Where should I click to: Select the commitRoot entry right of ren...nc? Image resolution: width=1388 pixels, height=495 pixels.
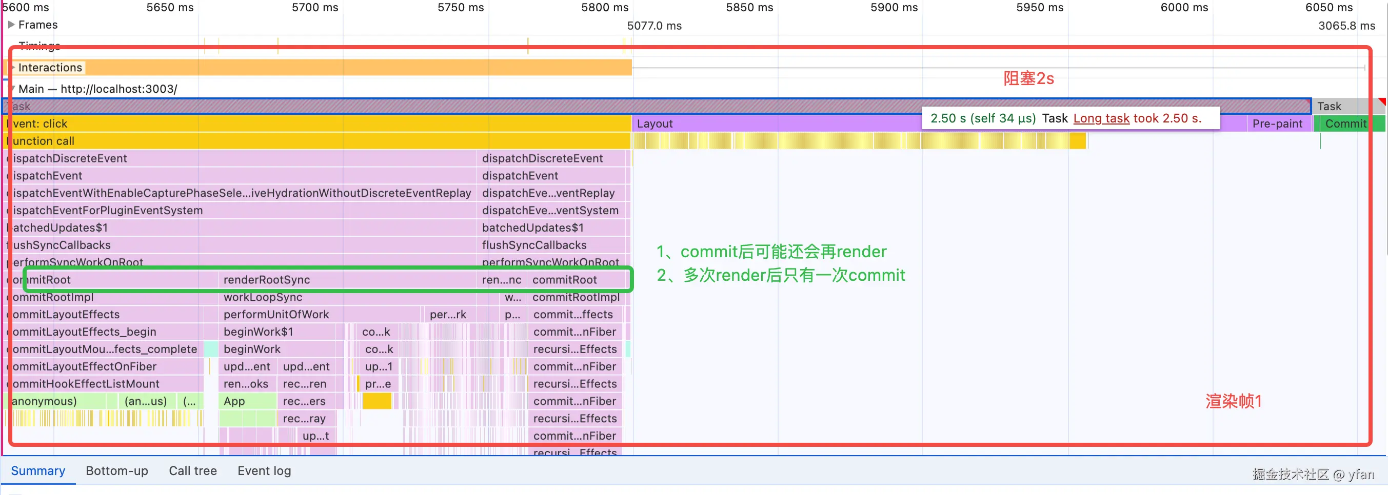click(576, 280)
